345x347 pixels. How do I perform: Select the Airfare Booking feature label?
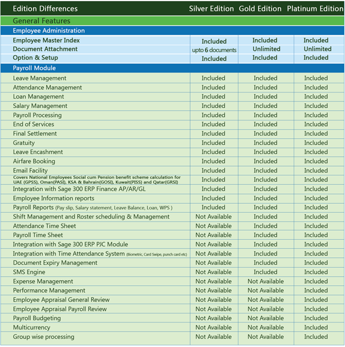(34, 162)
